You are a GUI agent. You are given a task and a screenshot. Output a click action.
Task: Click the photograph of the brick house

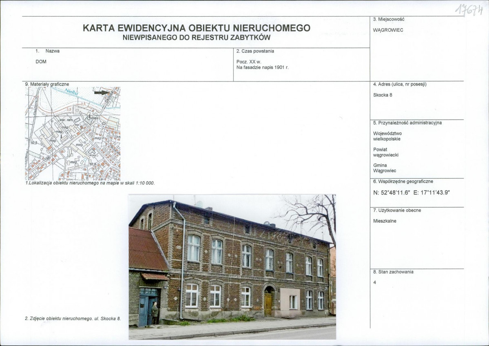coord(232,267)
